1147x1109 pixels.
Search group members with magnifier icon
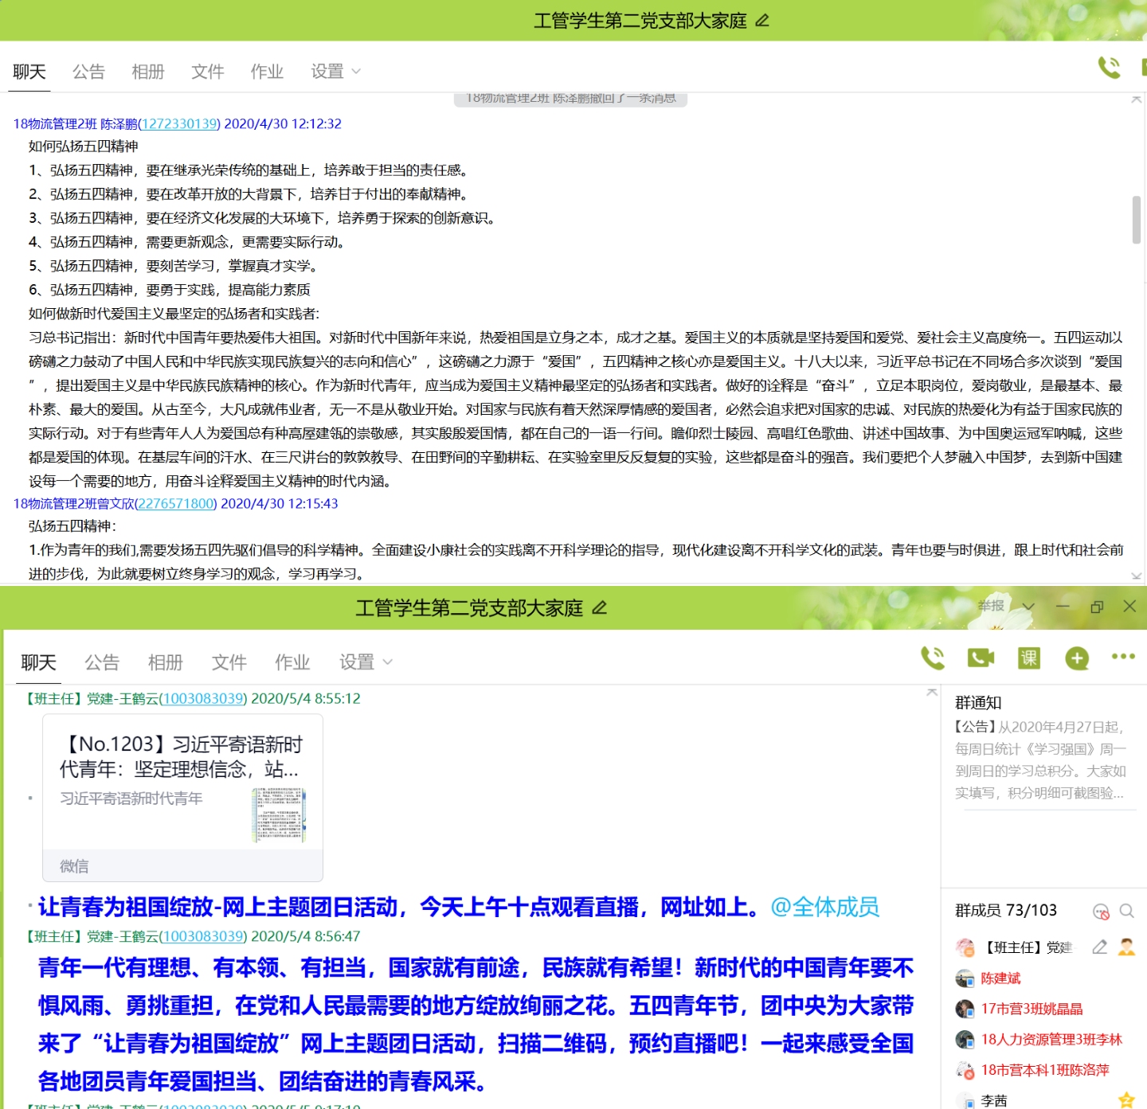coord(1126,911)
